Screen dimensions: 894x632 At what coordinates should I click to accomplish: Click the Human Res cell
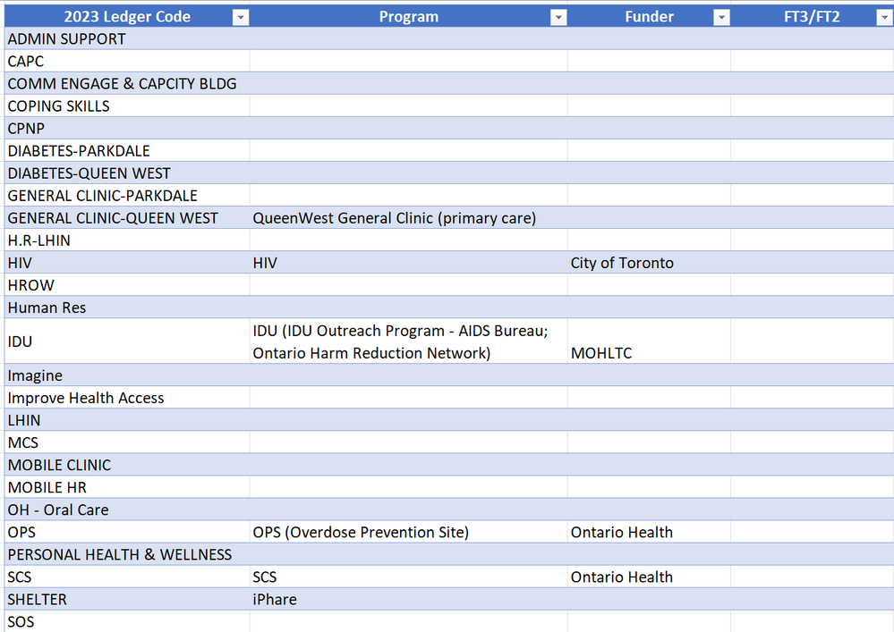click(127, 308)
